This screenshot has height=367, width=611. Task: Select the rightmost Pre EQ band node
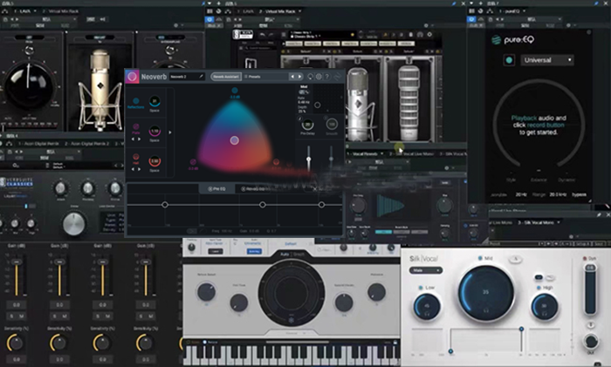321,205
